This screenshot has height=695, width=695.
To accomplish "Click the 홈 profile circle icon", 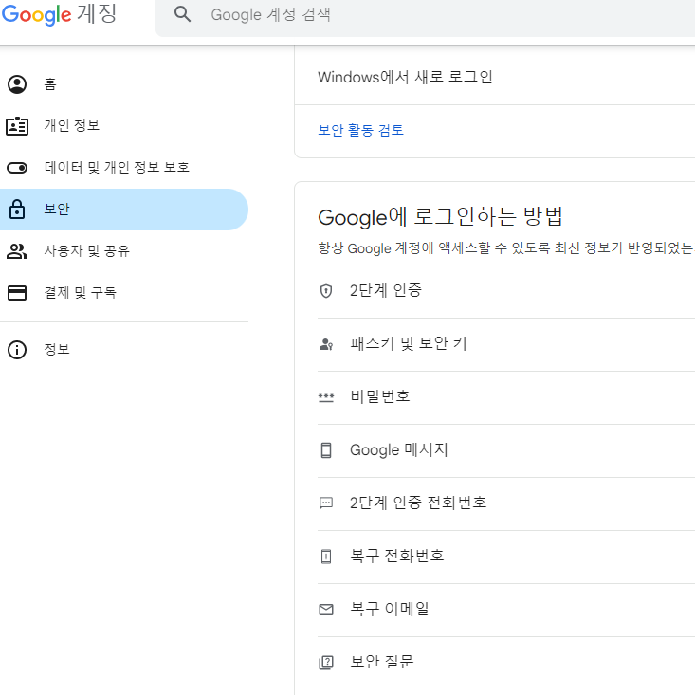I will pos(17,84).
